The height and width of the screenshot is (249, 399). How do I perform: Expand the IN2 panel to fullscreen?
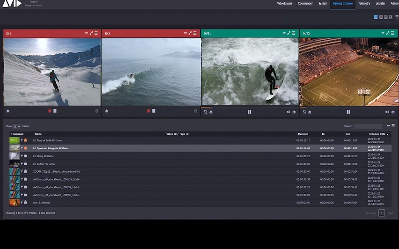coord(190,33)
